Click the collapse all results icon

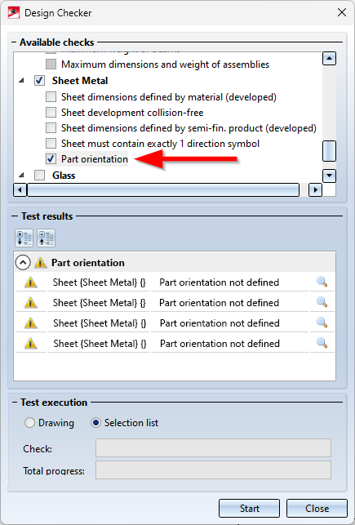coord(47,238)
